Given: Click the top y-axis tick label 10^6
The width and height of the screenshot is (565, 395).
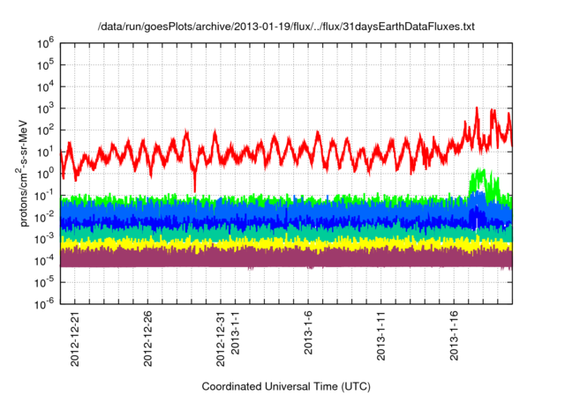Looking at the screenshot, I should (x=48, y=42).
